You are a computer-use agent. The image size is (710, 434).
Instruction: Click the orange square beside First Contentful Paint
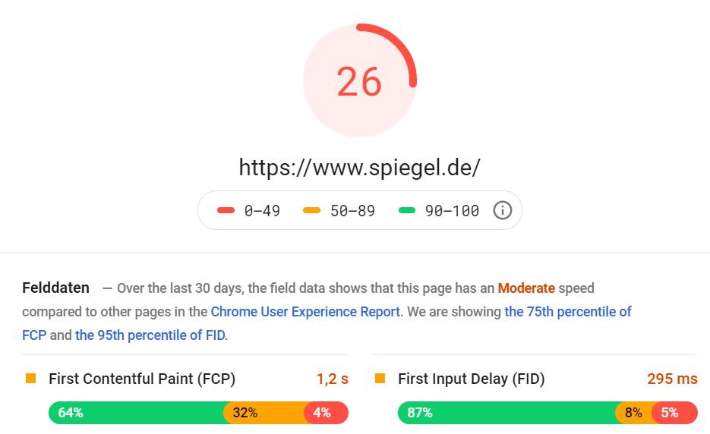pyautogui.click(x=31, y=379)
